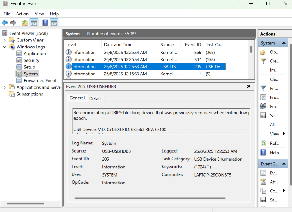This screenshot has height=212, width=292.
Task: Expand Applications and Services Logs node
Action: (5, 87)
